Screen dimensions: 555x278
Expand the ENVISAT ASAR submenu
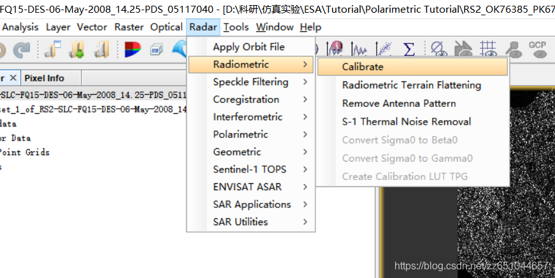pos(251,187)
